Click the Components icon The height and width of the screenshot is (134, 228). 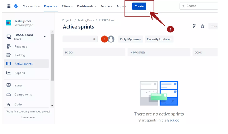[9, 94]
